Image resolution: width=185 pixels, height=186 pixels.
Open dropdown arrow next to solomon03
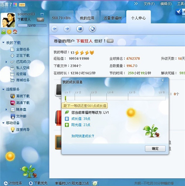(x=42, y=14)
